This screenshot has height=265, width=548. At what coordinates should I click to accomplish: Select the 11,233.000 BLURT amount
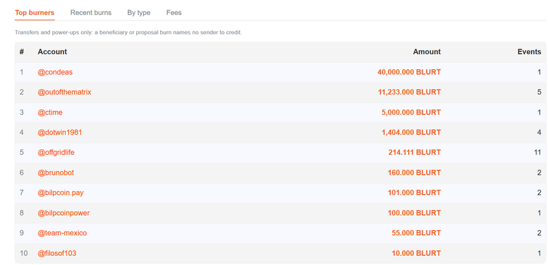(409, 92)
